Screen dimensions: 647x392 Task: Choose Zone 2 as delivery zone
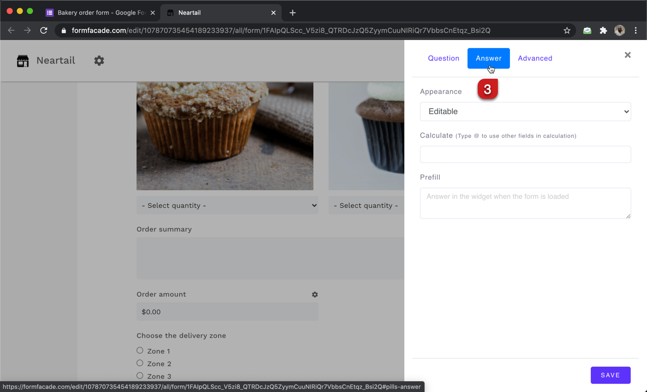point(140,363)
